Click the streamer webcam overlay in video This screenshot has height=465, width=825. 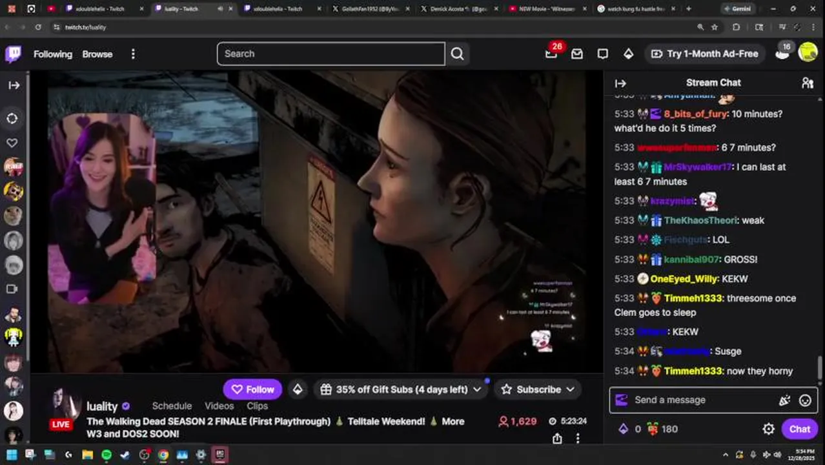[103, 208]
